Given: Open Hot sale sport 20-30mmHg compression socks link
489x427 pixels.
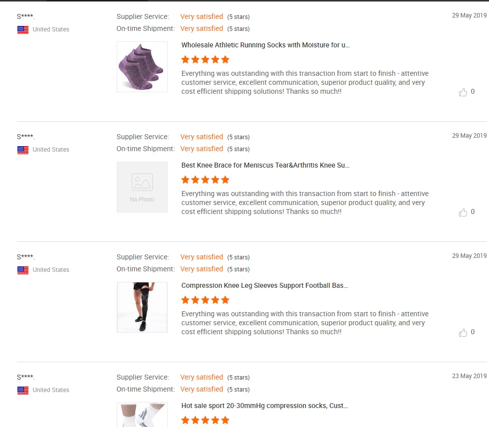Looking at the screenshot, I should coord(264,406).
